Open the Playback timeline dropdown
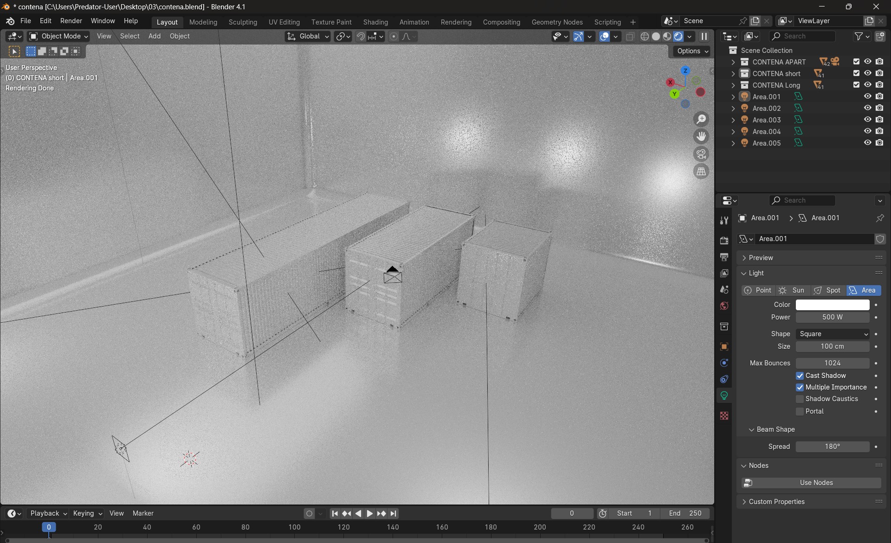This screenshot has width=891, height=543. (x=48, y=513)
